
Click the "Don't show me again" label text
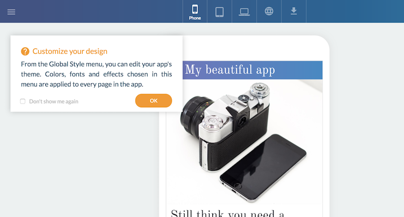[53, 101]
